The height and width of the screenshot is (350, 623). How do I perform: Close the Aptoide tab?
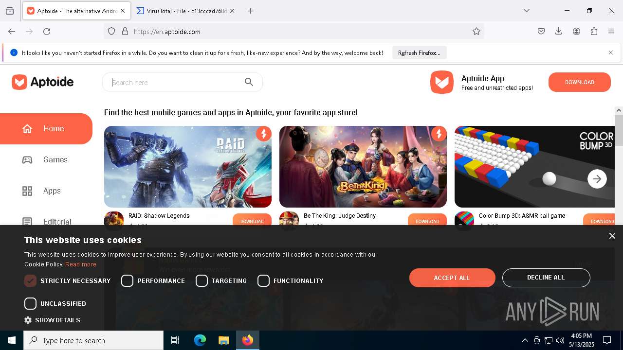pyautogui.click(x=123, y=11)
